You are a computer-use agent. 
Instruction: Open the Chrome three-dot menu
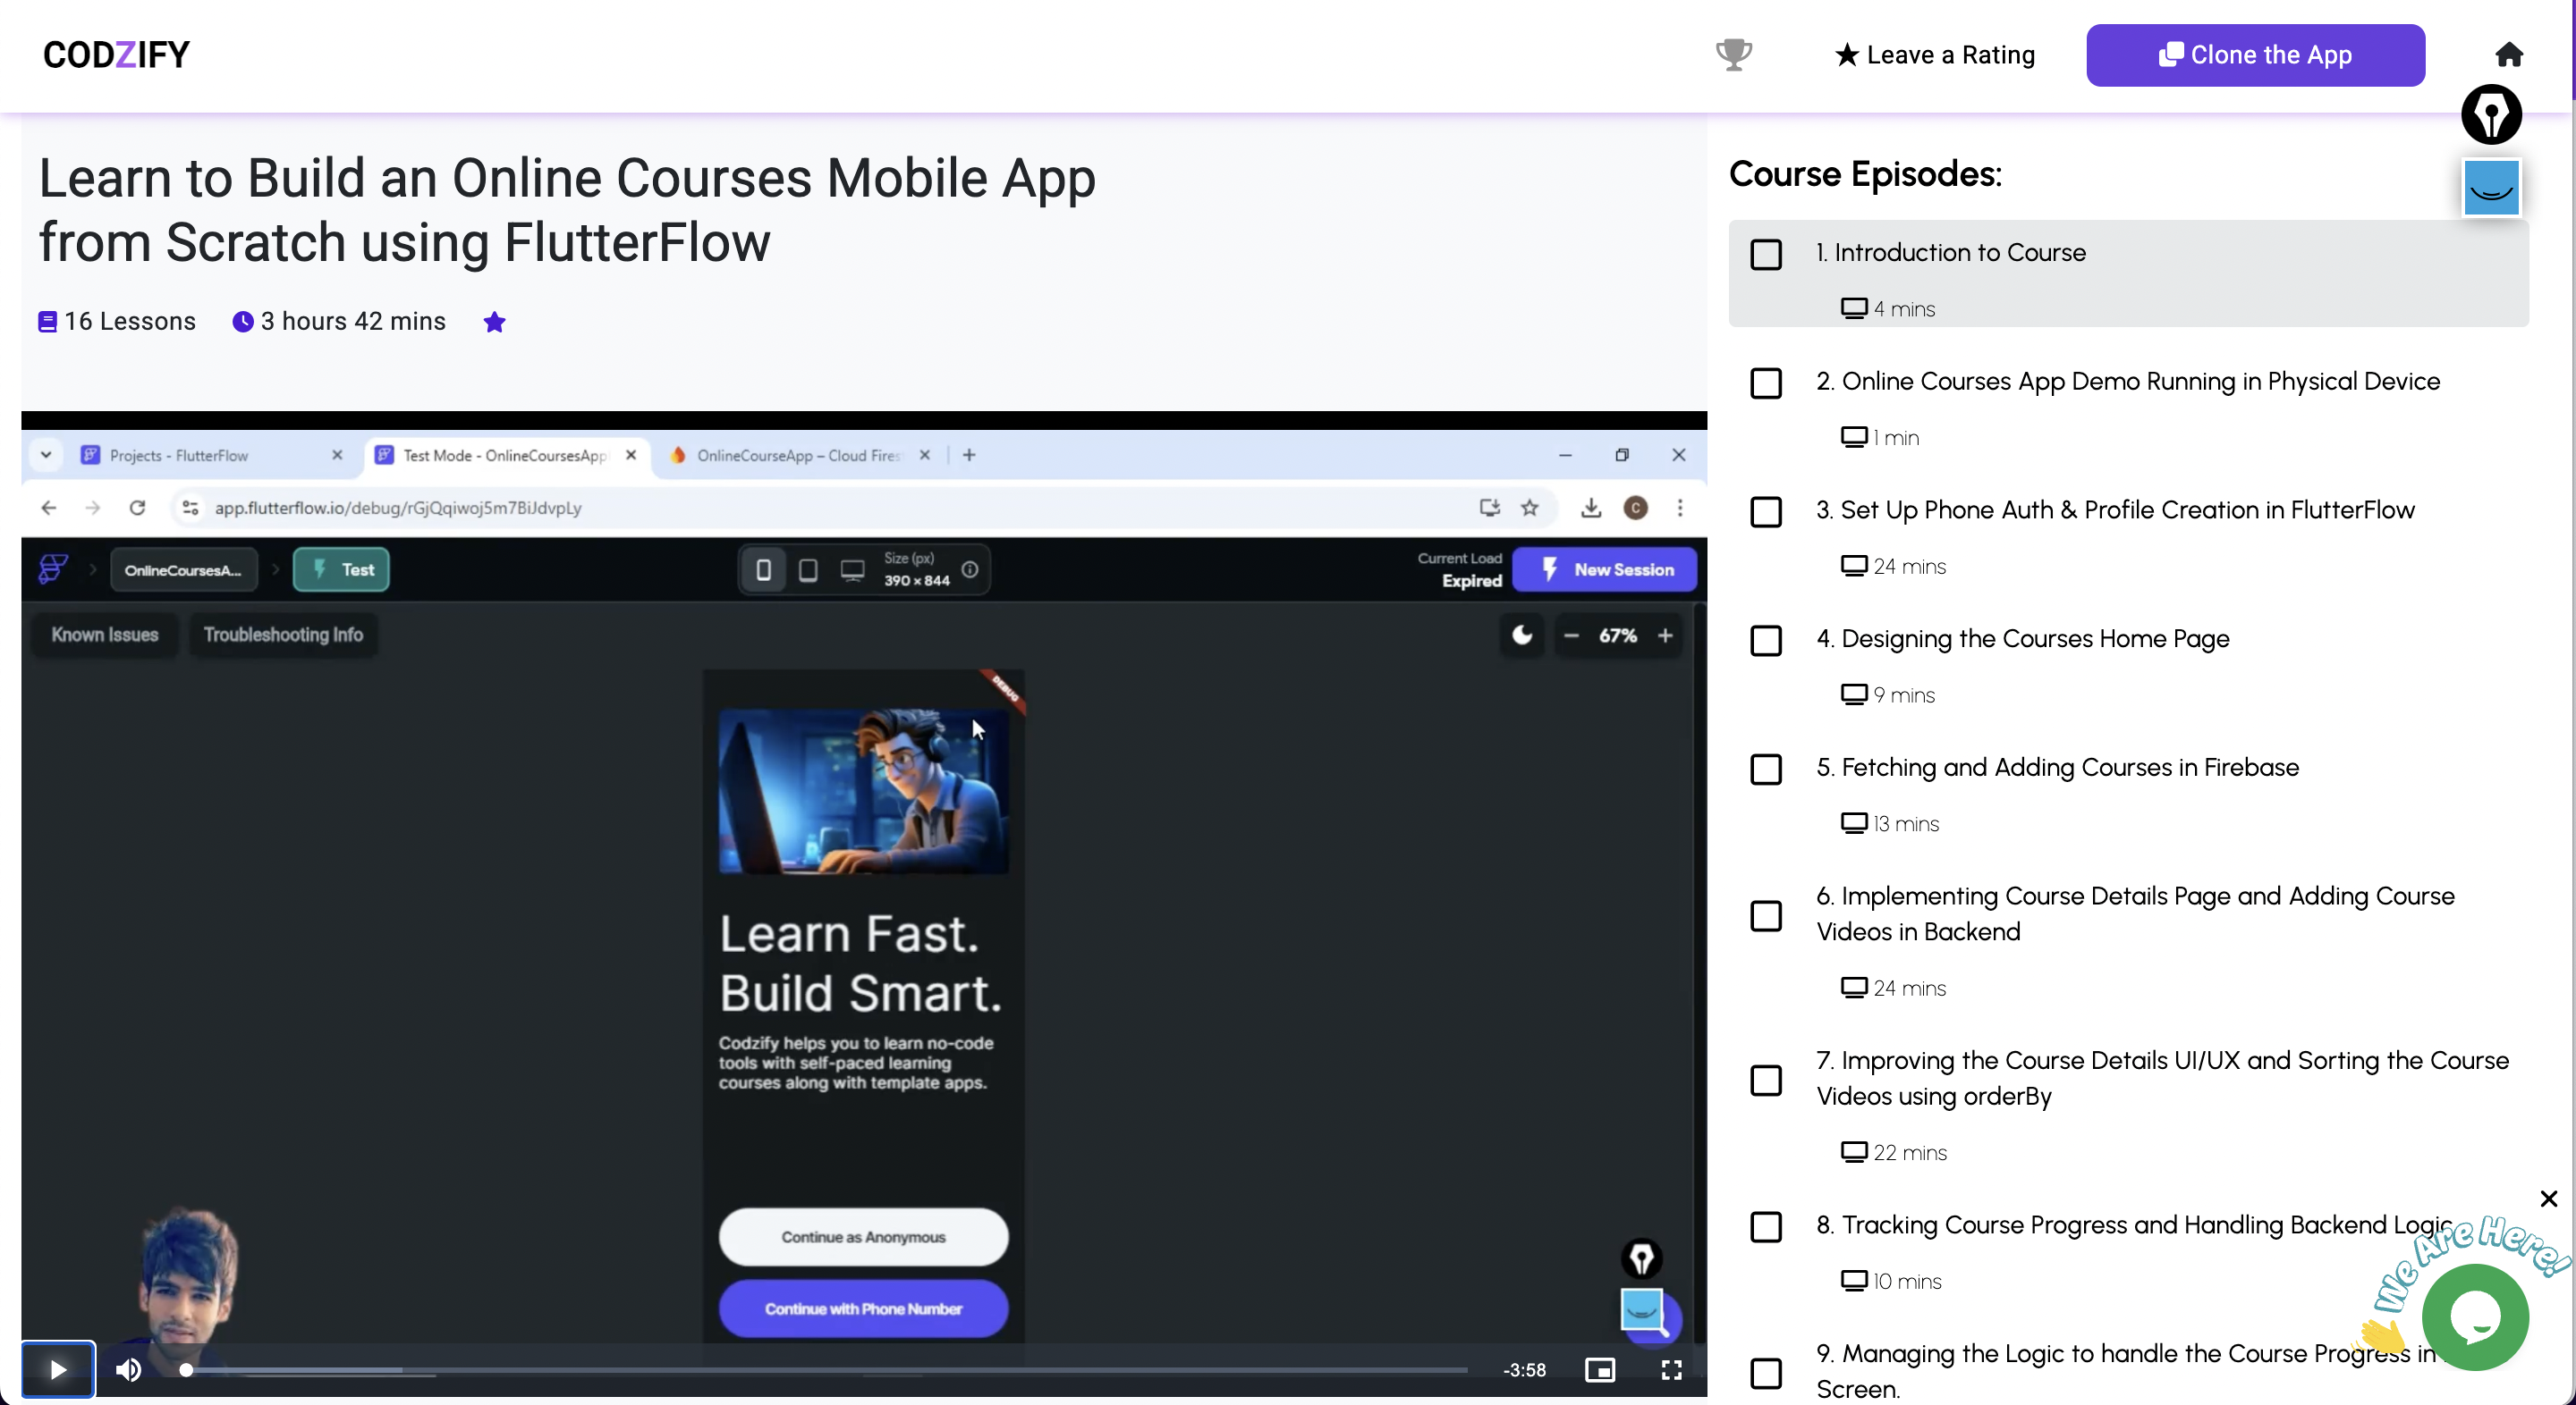click(x=1680, y=508)
